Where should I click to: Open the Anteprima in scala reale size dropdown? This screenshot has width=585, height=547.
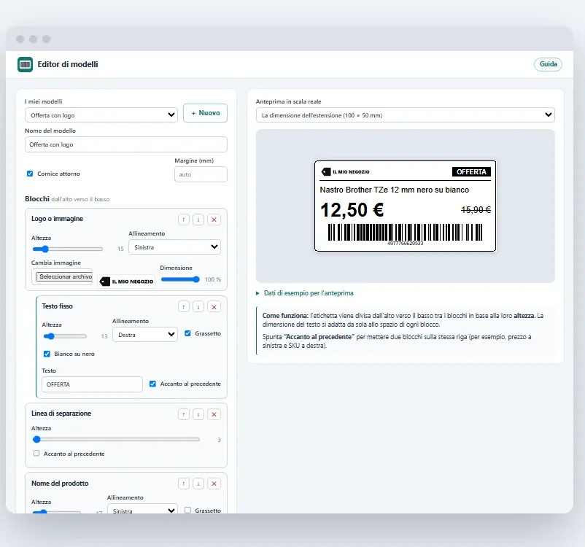point(405,115)
